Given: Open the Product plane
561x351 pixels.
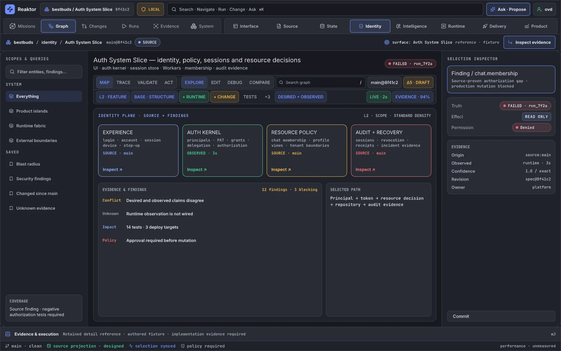Looking at the screenshot, I should [x=536, y=26].
